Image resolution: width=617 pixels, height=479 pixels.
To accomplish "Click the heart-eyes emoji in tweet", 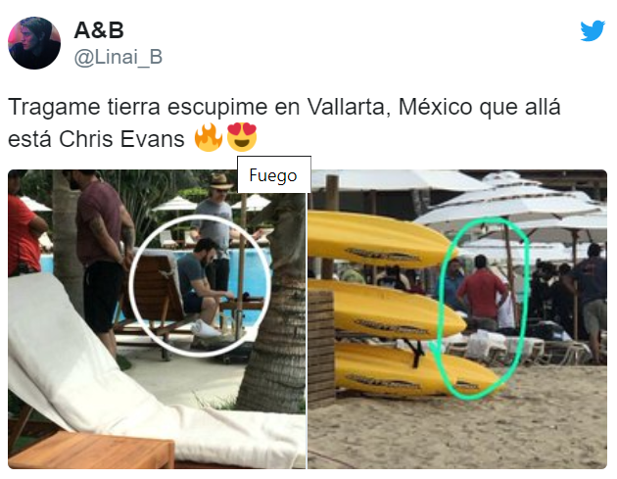I will pos(242,137).
